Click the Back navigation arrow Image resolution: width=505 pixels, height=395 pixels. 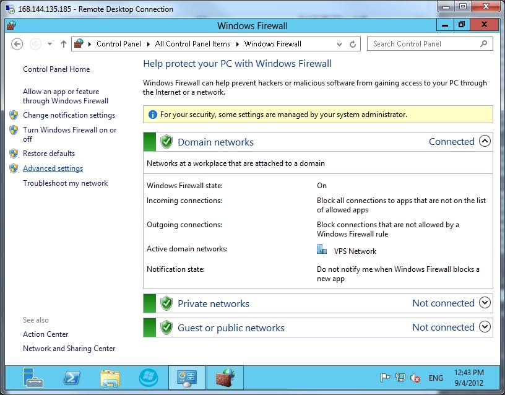click(x=17, y=44)
